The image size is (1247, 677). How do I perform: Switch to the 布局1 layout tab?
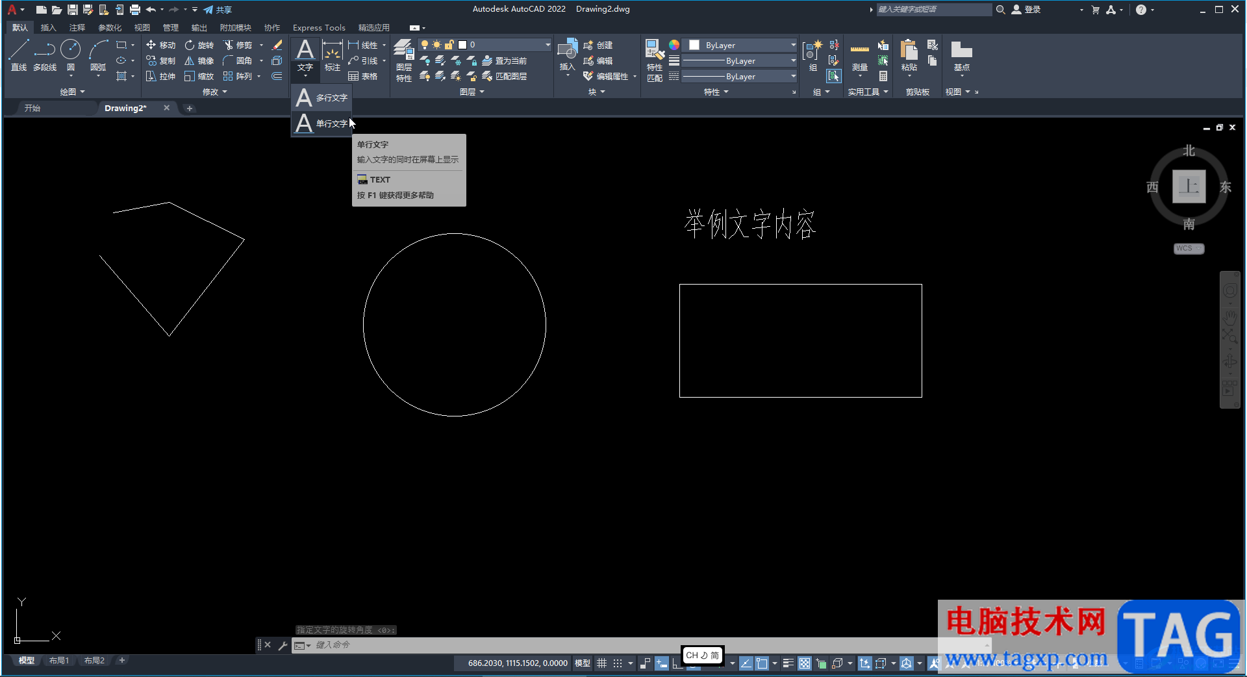58,661
